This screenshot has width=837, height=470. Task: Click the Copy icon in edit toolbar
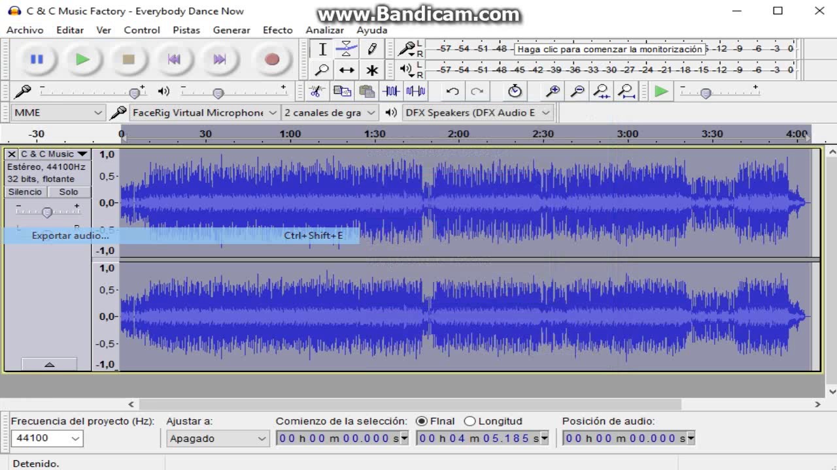(x=342, y=91)
